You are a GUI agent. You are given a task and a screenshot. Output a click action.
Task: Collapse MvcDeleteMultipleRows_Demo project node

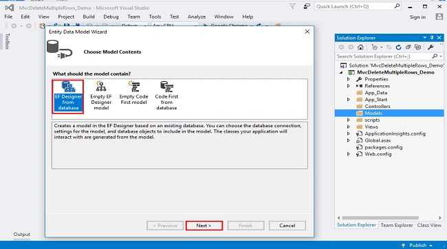click(x=341, y=72)
